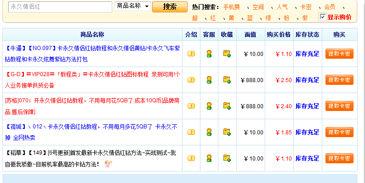This screenshot has width=365, height=183.
Task: Open intro icon for the G-D VIP028 product
Action: click(x=191, y=80)
